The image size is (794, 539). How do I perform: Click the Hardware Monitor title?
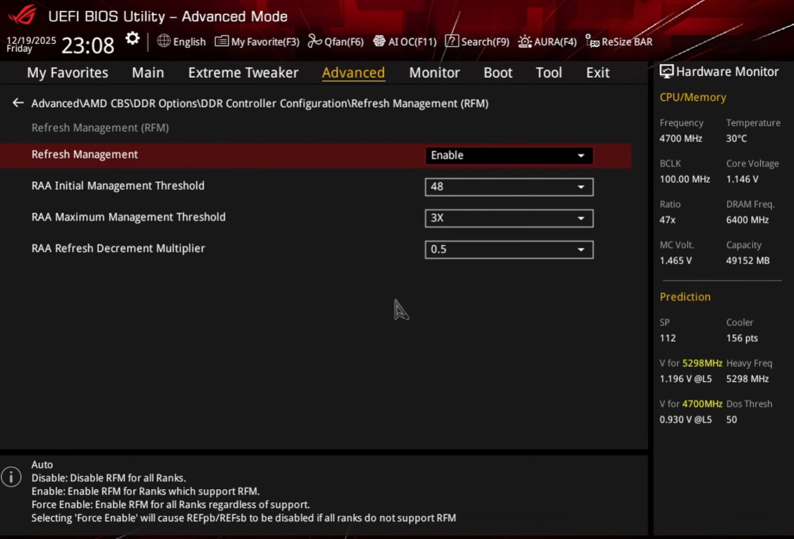[x=727, y=72]
